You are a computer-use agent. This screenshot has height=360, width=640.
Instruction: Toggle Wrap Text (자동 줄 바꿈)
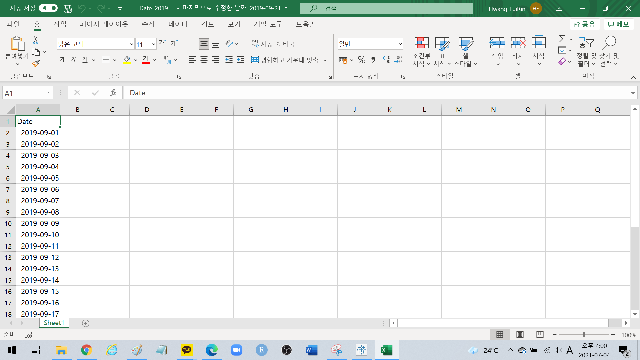pyautogui.click(x=273, y=44)
